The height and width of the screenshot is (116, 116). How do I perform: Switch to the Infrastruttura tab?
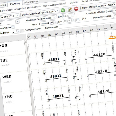31,2
